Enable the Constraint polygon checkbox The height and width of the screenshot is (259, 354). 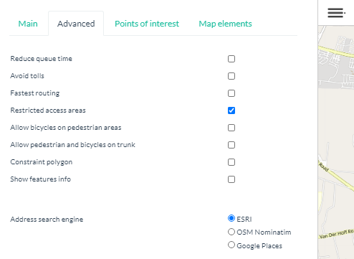pos(231,162)
